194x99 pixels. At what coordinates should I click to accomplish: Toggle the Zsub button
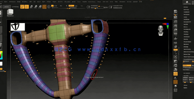[76, 6]
